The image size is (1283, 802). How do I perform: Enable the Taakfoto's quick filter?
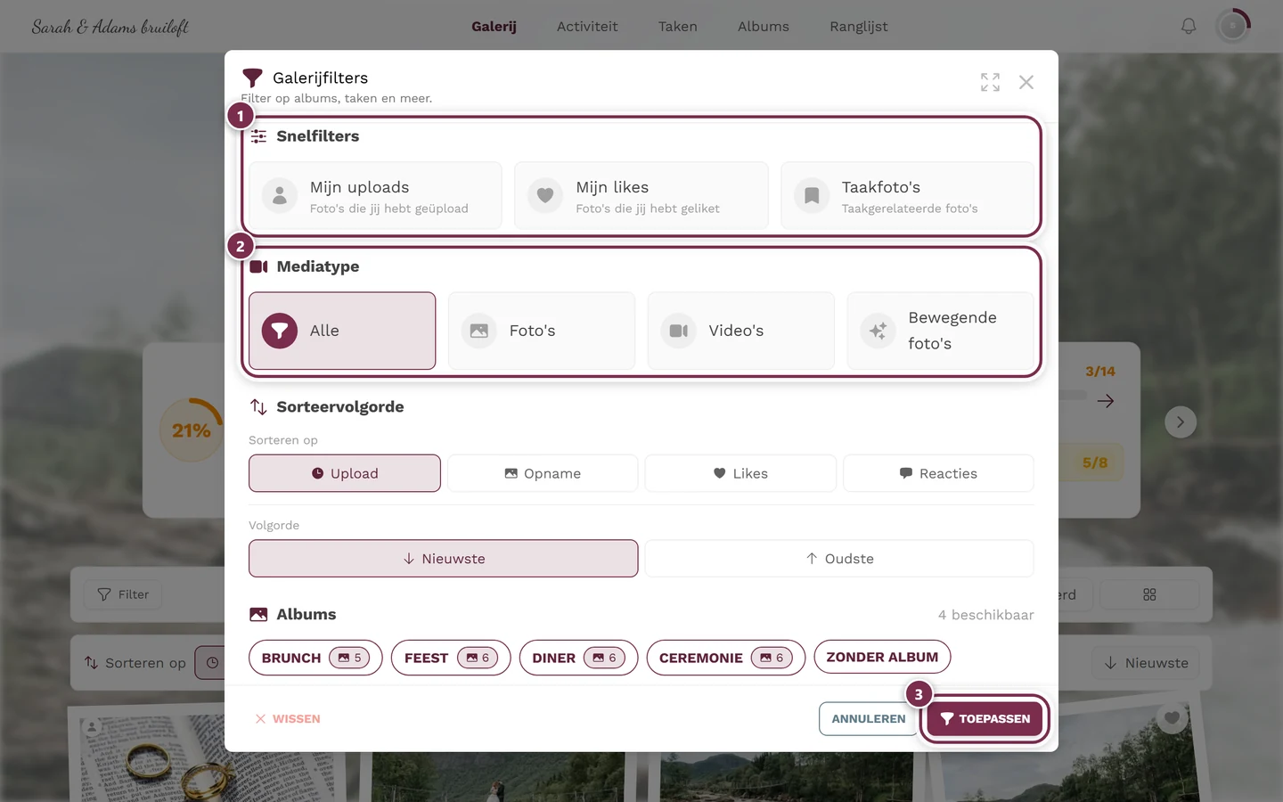click(907, 196)
